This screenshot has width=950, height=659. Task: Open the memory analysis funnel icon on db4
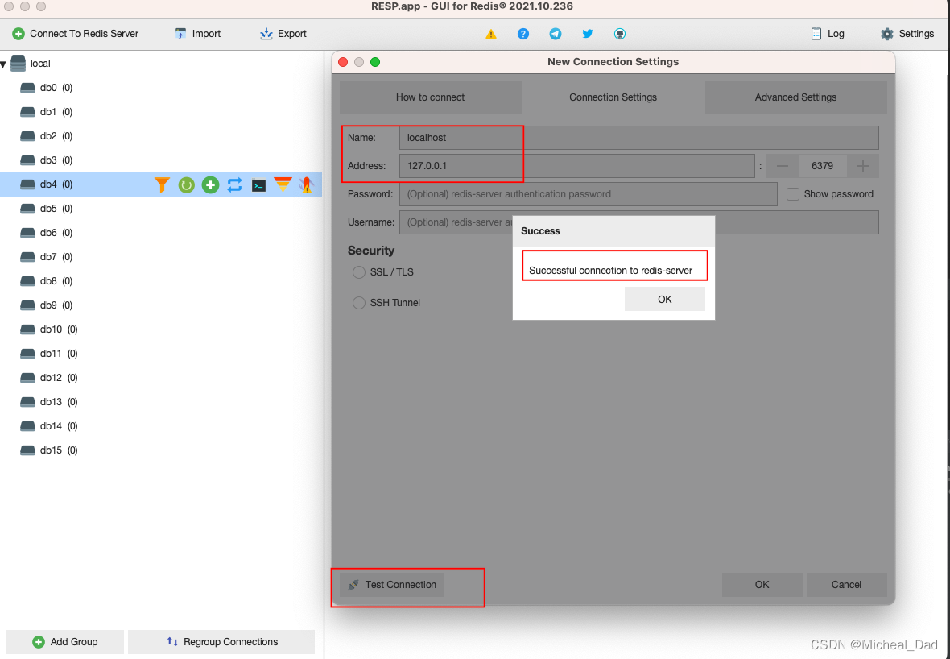283,185
